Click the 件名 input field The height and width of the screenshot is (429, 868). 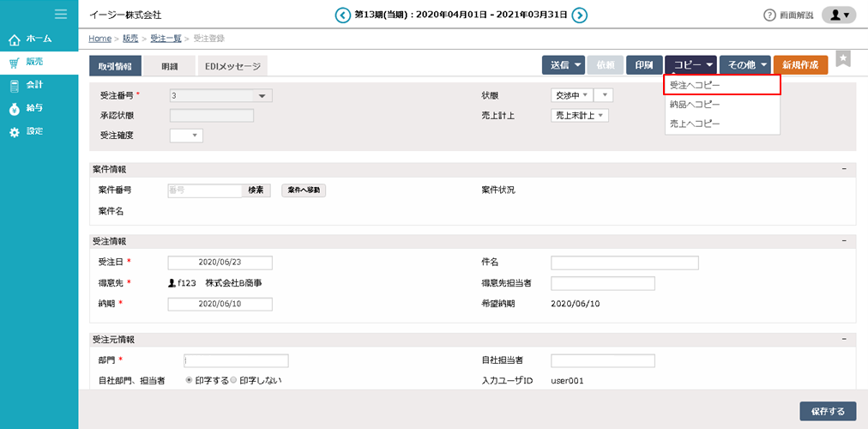pyautogui.click(x=612, y=263)
